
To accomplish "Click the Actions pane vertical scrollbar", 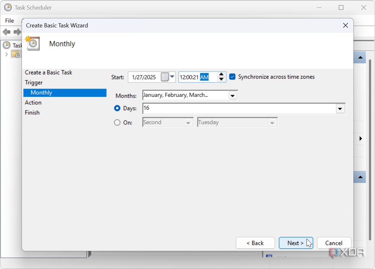I will [x=370, y=150].
